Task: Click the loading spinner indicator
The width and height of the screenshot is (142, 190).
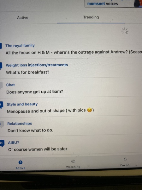Action: 125,31
